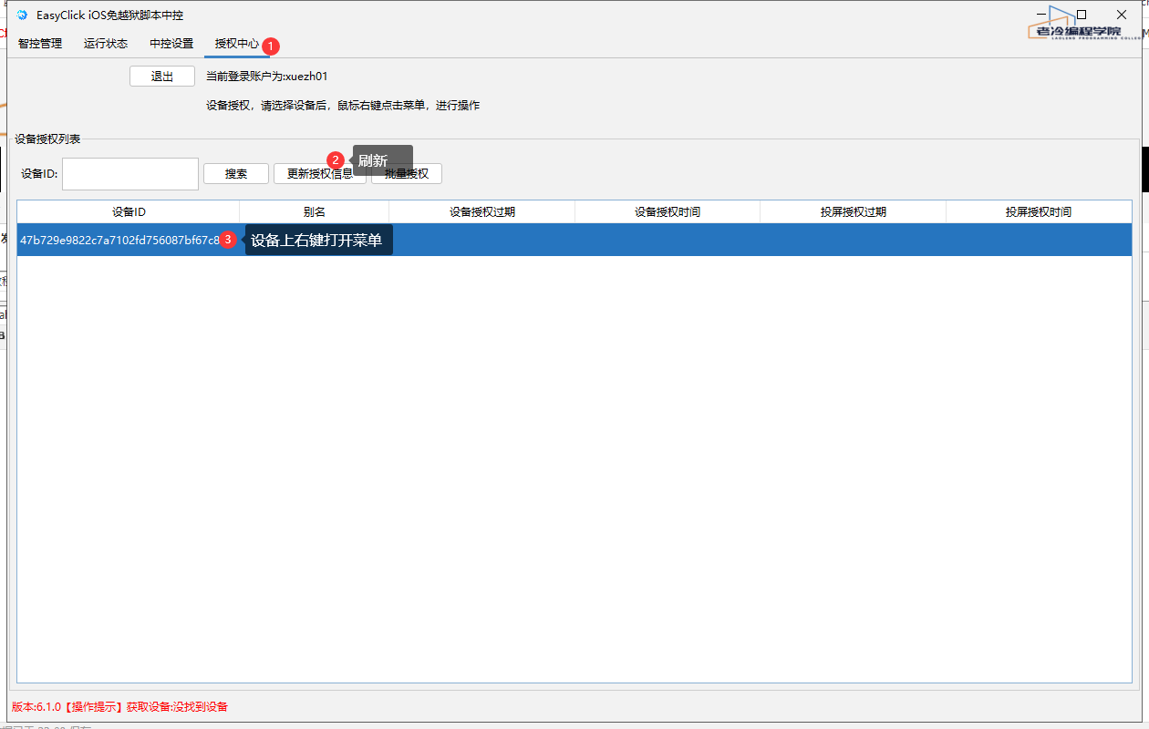Screen dimensions: 1149x729
Task: Click the 当前登录账户为:xuezh01 account text
Action: (x=266, y=77)
